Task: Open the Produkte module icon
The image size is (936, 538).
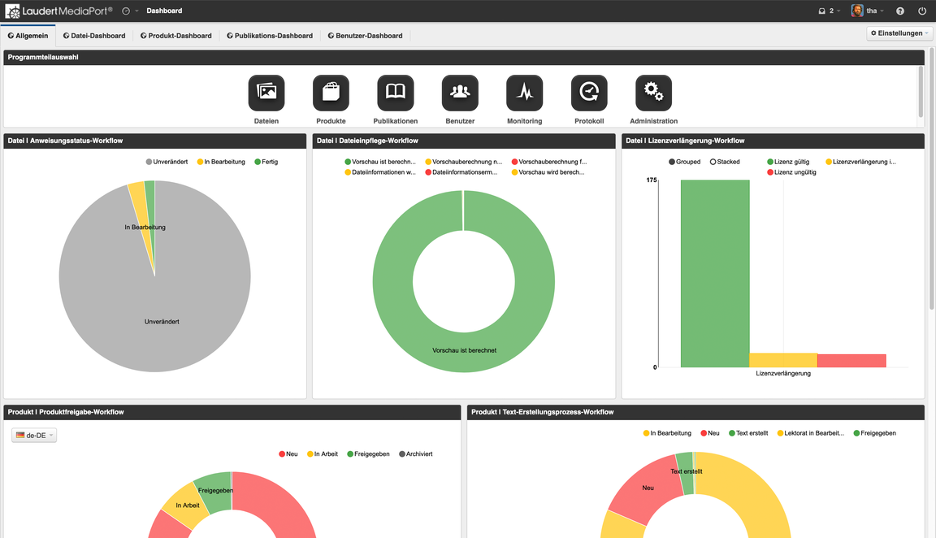Action: 331,93
